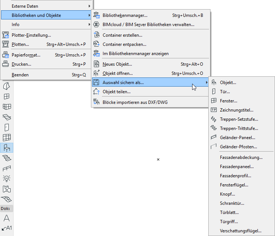275x236 pixels.
Task: Click the printer icon next to Drucken
Action: (5, 64)
